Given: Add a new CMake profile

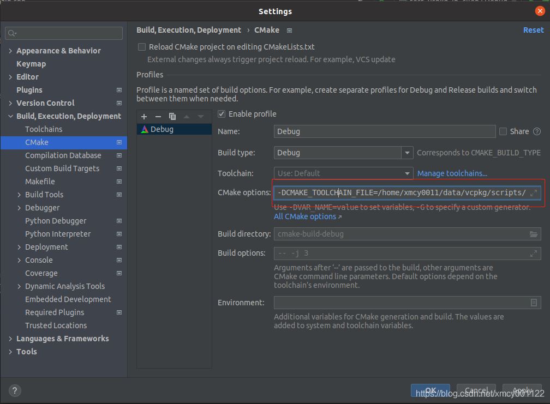Looking at the screenshot, I should pos(144,117).
